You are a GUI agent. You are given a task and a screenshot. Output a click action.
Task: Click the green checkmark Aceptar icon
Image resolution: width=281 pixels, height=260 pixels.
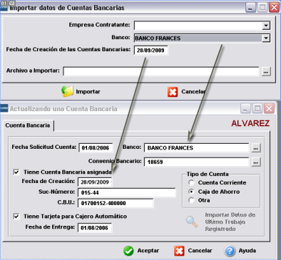tap(128, 251)
